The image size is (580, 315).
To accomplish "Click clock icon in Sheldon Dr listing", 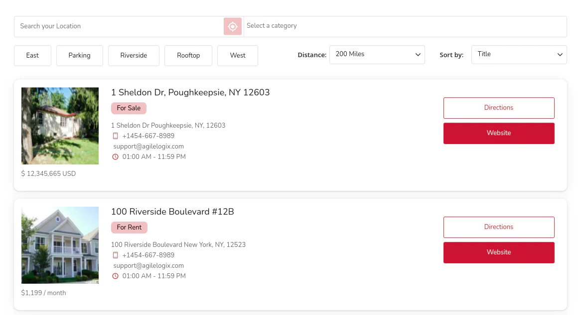I will pos(116,157).
